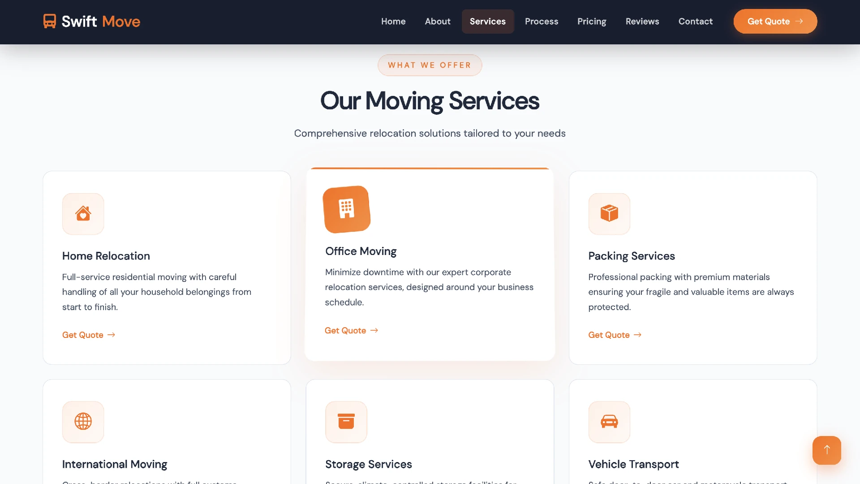Click the Swift Move truck logo icon
The width and height of the screenshot is (860, 484).
tap(50, 21)
